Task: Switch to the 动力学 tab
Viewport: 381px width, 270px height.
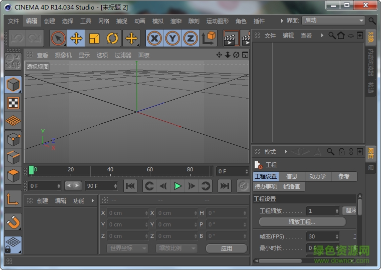Action: (x=317, y=176)
